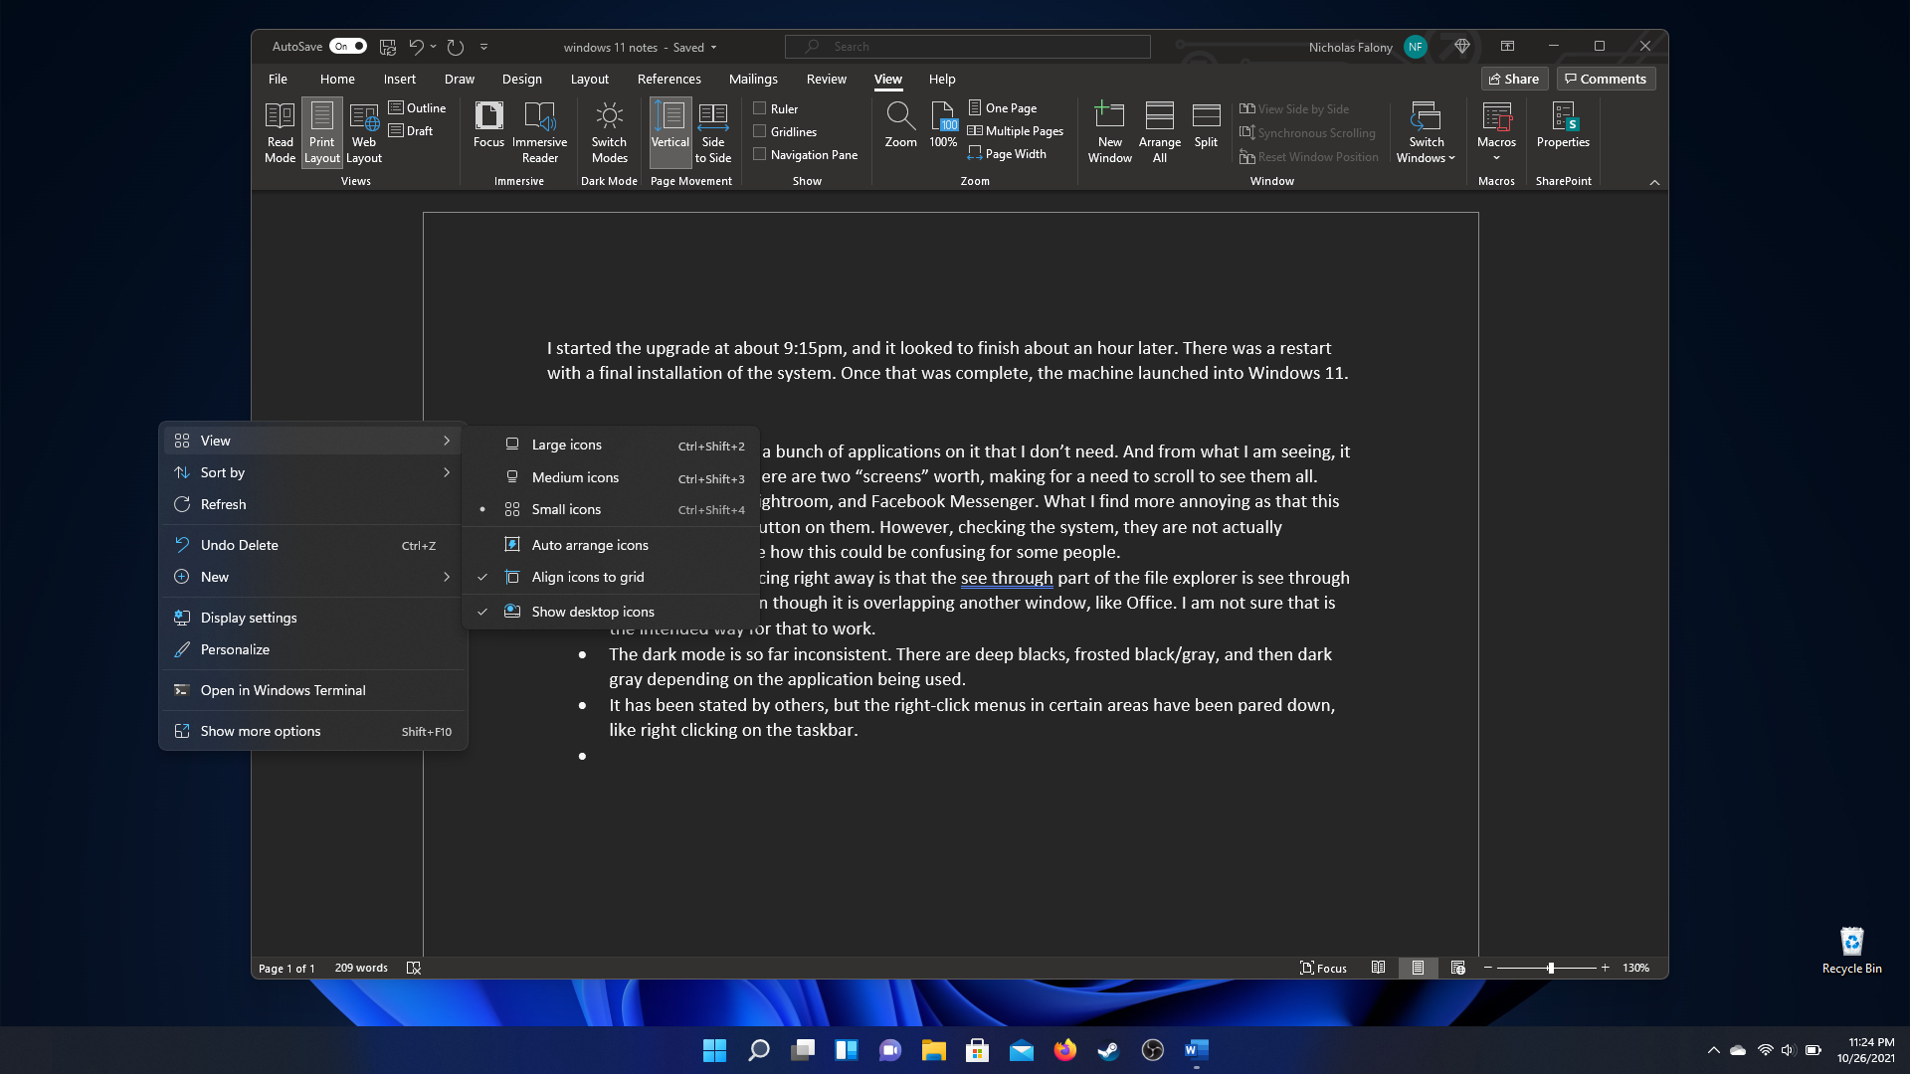Viewport: 1910px width, 1074px height.
Task: Open the document title dropdown arrow
Action: [713, 48]
